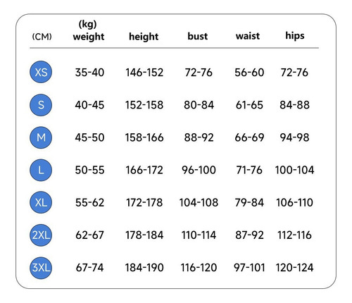Select the S size circle

pyautogui.click(x=41, y=105)
